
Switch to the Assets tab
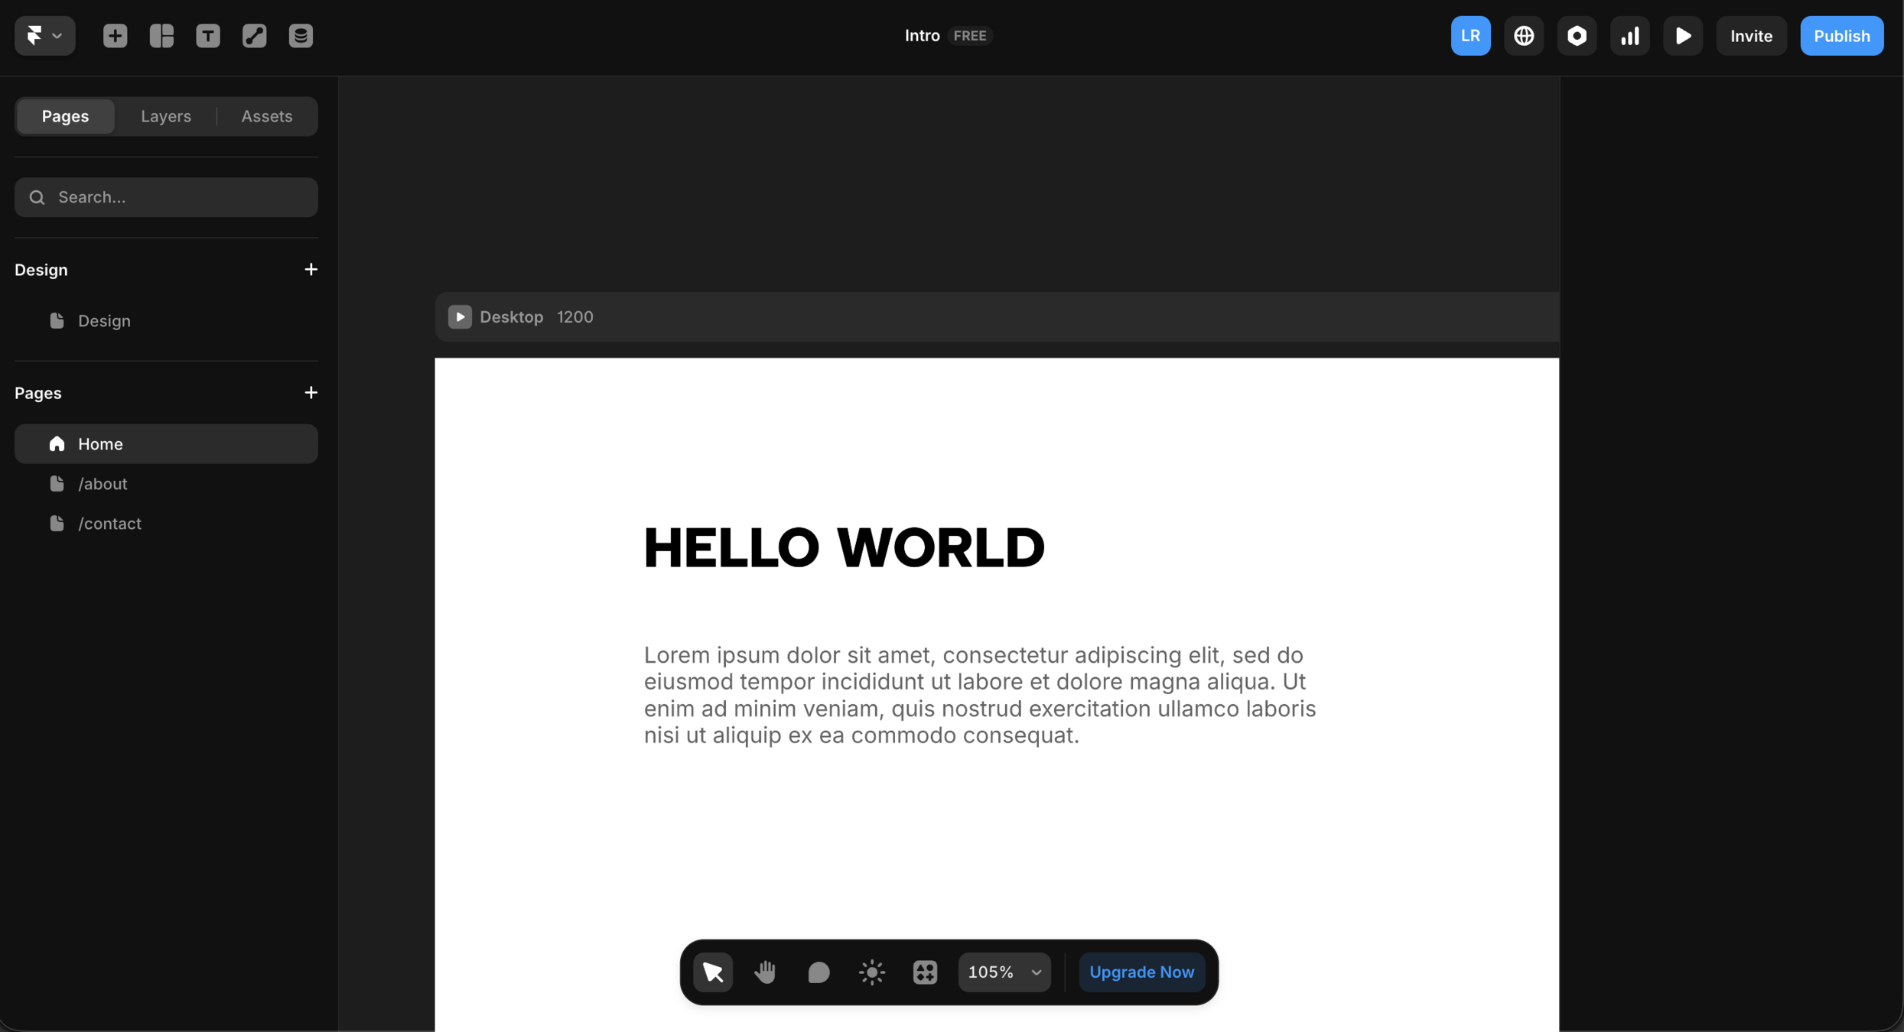click(x=267, y=116)
